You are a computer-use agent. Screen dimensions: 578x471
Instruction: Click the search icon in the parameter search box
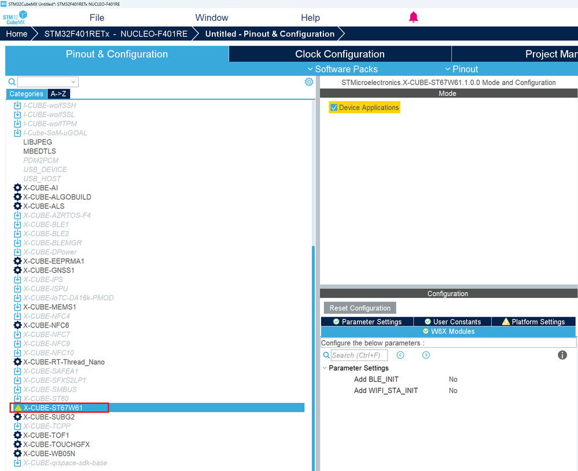tap(326, 355)
